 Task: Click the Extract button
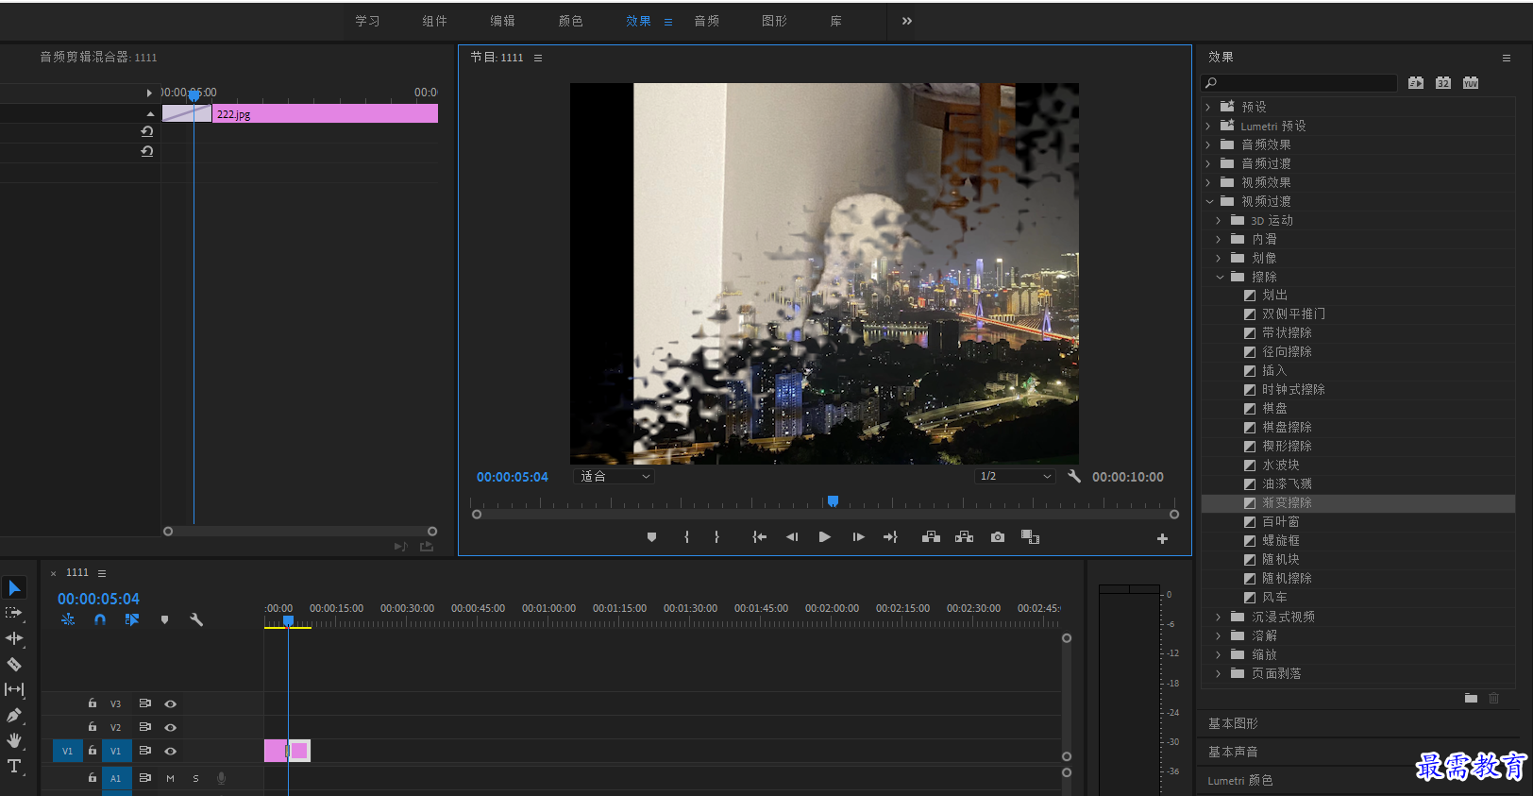(964, 537)
